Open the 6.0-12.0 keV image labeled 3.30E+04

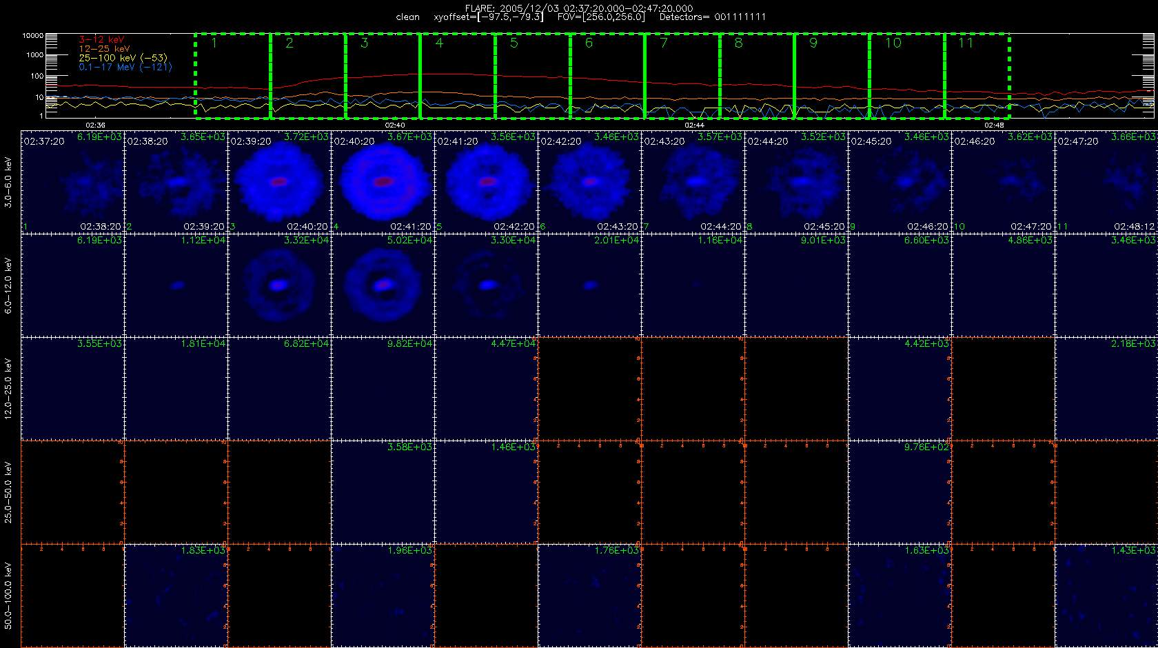pos(486,285)
